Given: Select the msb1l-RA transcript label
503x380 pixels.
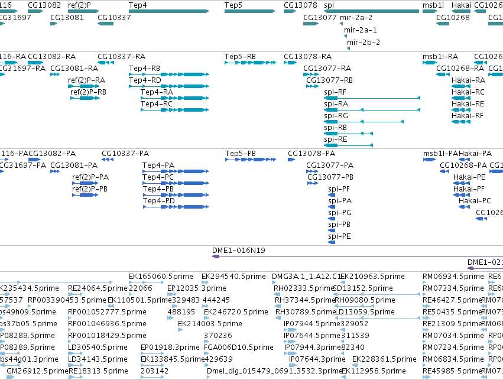Looking at the screenshot, I should (440, 57).
